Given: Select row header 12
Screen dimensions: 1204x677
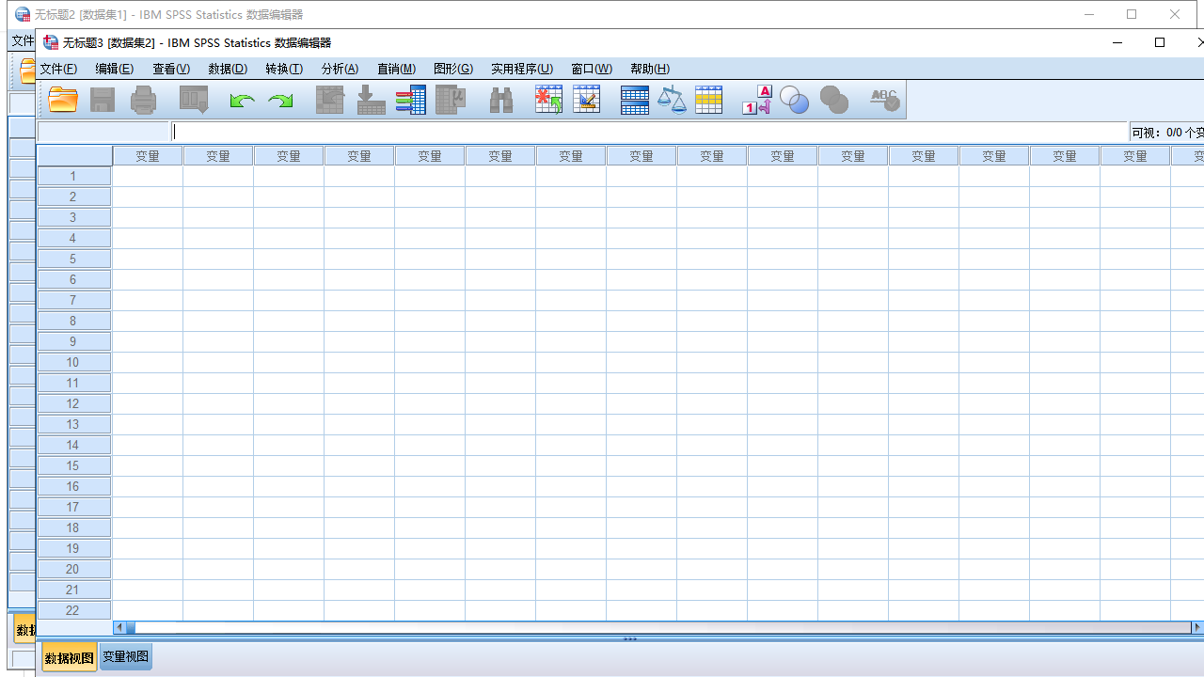Looking at the screenshot, I should point(74,403).
